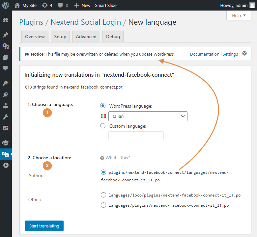The width and height of the screenshot is (257, 237).
Task: Open Comments from the sidebar bubble icon
Action: (x=6, y=68)
